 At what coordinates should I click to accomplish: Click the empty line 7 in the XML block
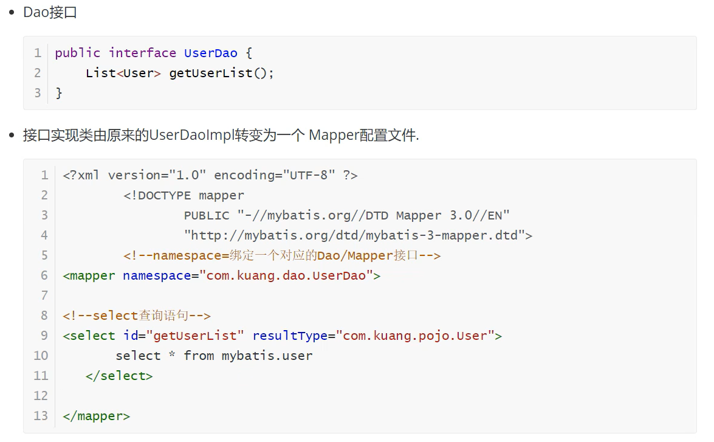pos(243,295)
